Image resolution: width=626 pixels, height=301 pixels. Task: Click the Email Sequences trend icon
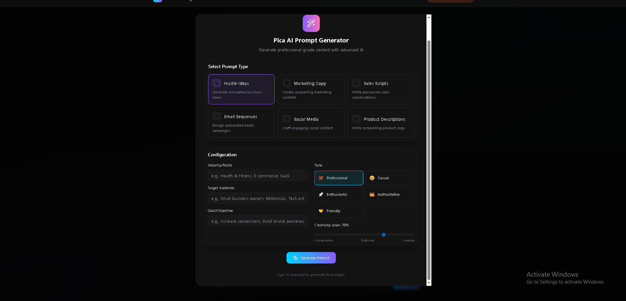217,116
